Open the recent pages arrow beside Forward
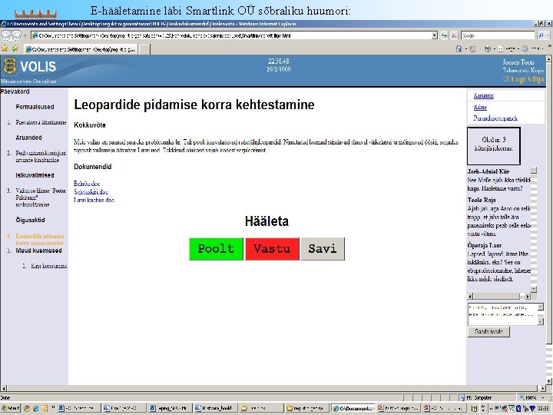The width and height of the screenshot is (553, 415). pyautogui.click(x=25, y=35)
